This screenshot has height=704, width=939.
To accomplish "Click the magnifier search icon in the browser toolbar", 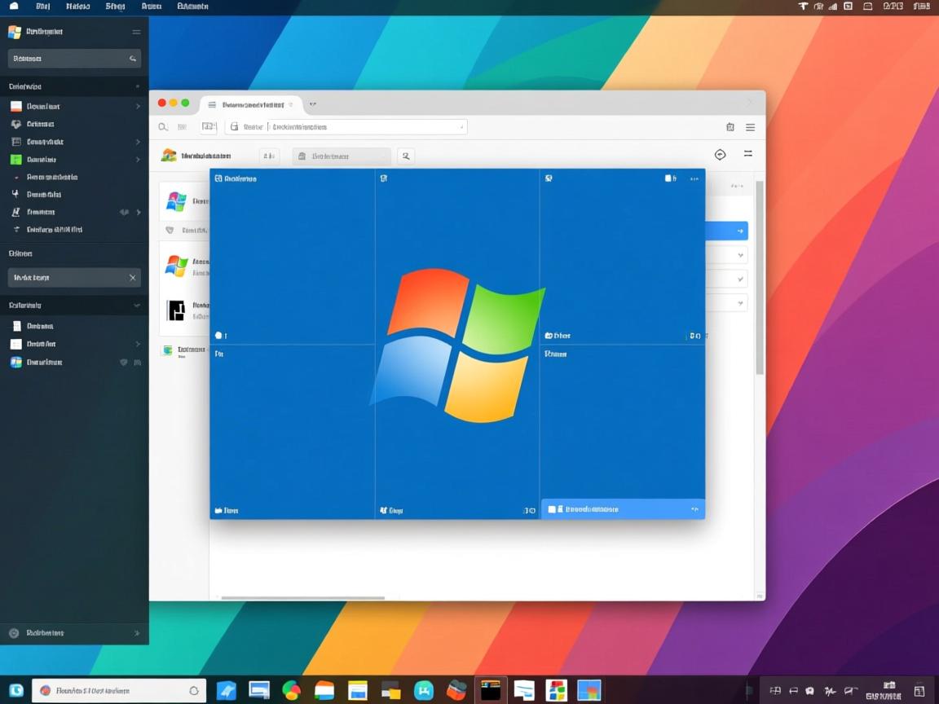I will [x=162, y=126].
